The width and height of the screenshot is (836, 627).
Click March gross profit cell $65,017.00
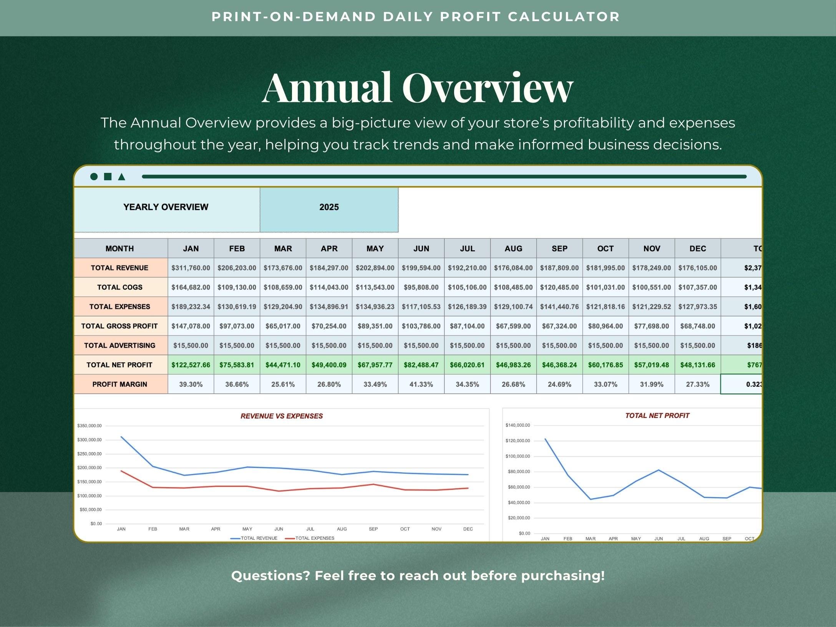point(283,326)
